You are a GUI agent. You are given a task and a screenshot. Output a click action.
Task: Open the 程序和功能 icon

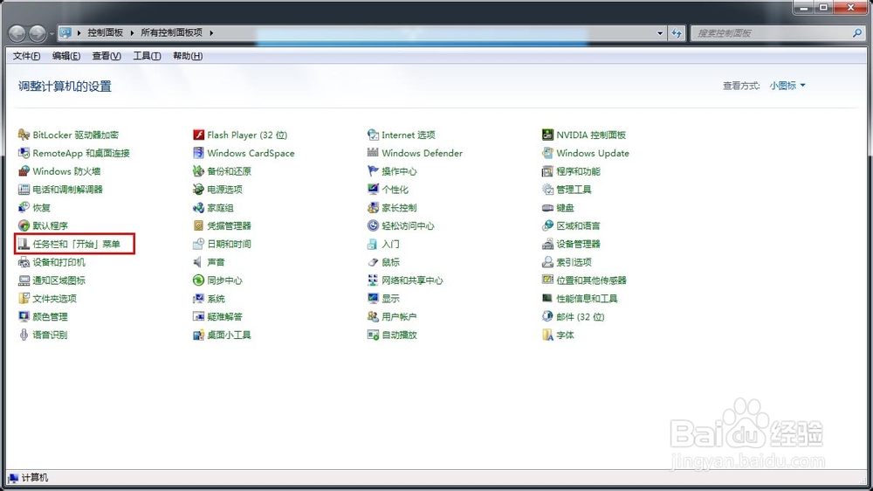point(547,171)
